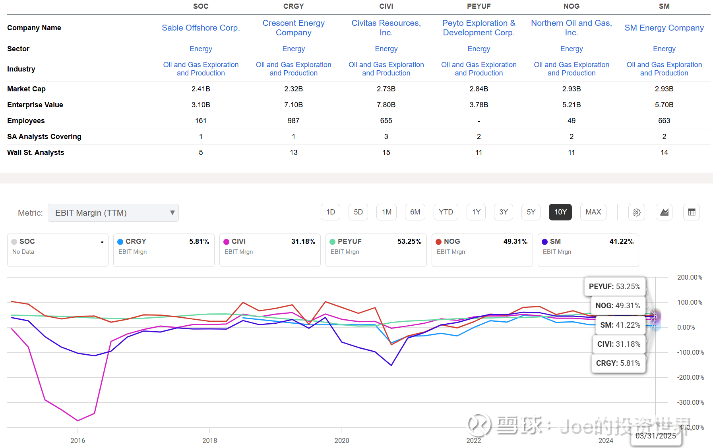Open Crescent Energy Company link
Screen dimensions: 713x448
point(294,28)
